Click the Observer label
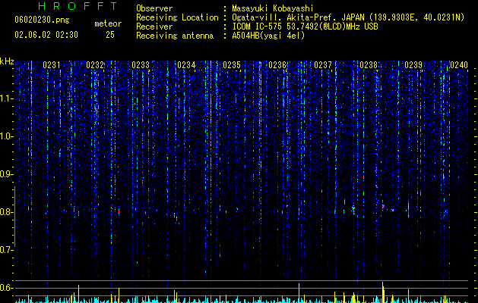Image resolution: width=478 pixels, height=303 pixels. (x=154, y=8)
